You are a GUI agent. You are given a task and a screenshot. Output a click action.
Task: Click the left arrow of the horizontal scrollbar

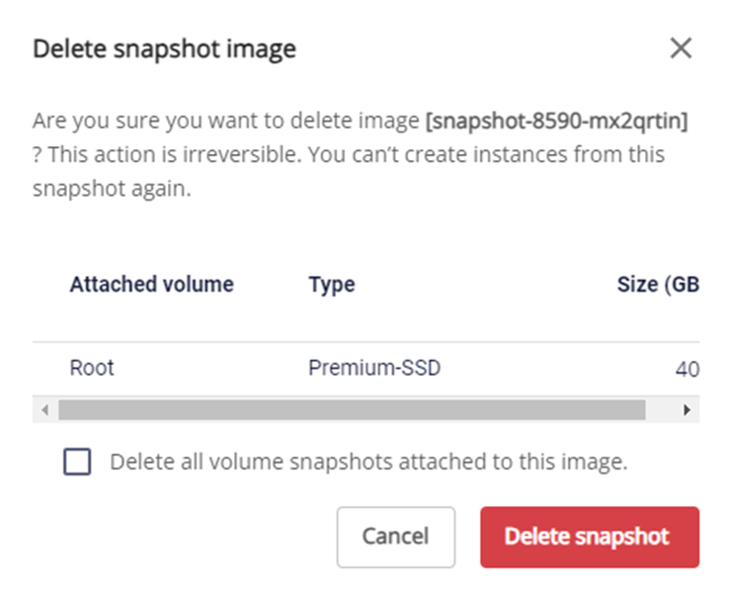coord(44,409)
